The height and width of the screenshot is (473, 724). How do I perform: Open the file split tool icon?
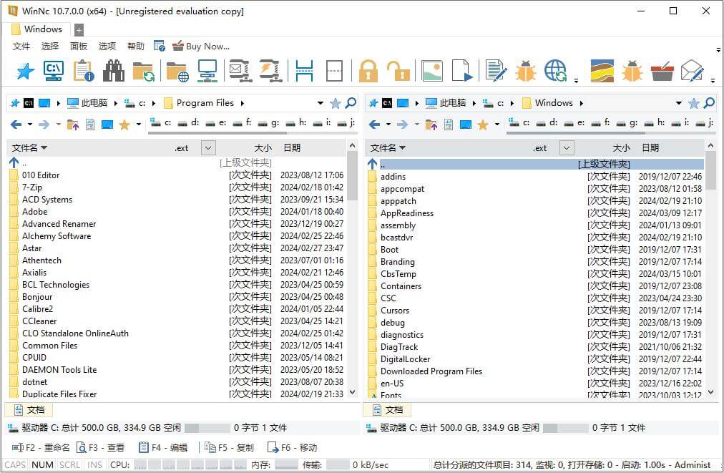pyautogui.click(x=304, y=70)
